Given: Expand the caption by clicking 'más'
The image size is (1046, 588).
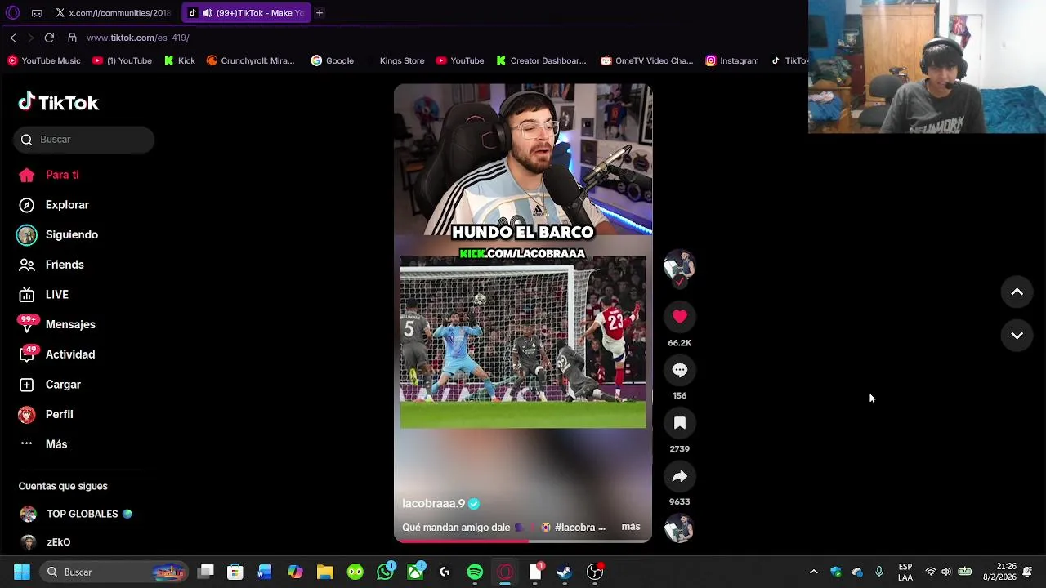Looking at the screenshot, I should click(x=631, y=527).
